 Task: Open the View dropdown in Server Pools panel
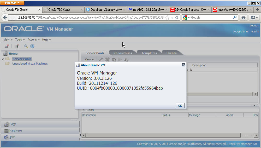[89, 59]
